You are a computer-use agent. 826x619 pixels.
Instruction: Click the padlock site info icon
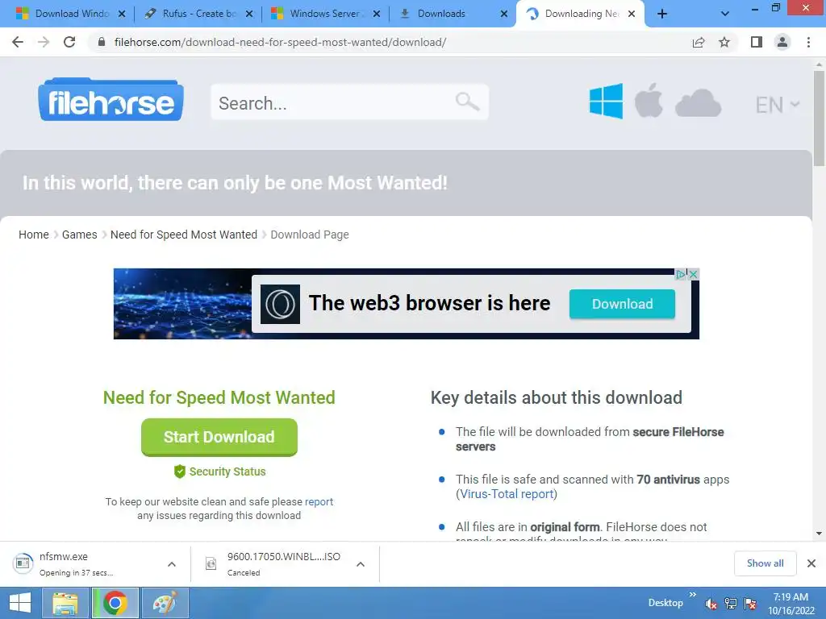[x=102, y=42]
